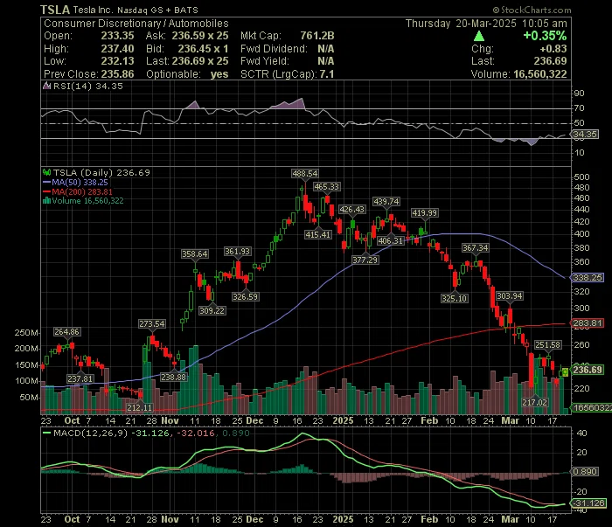Image resolution: width=612 pixels, height=527 pixels.
Task: Click the Chg +0.83 value
Action: (x=553, y=49)
